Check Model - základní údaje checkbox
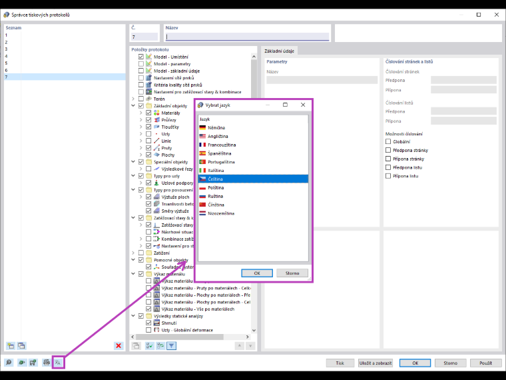506x380 pixels. [x=141, y=71]
